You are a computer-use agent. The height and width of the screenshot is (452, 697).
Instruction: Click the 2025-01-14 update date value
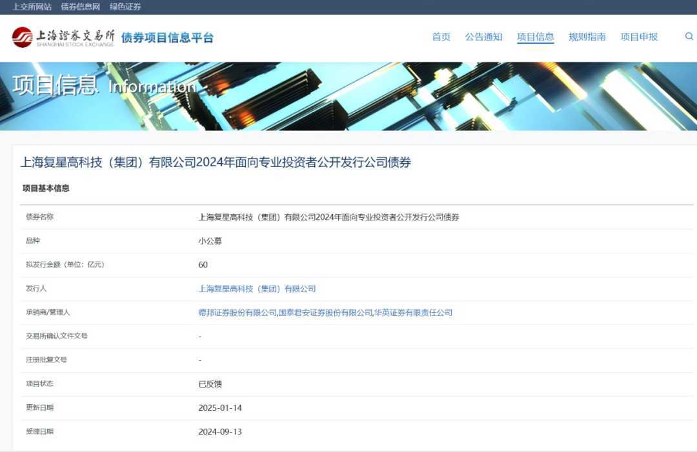coord(220,408)
